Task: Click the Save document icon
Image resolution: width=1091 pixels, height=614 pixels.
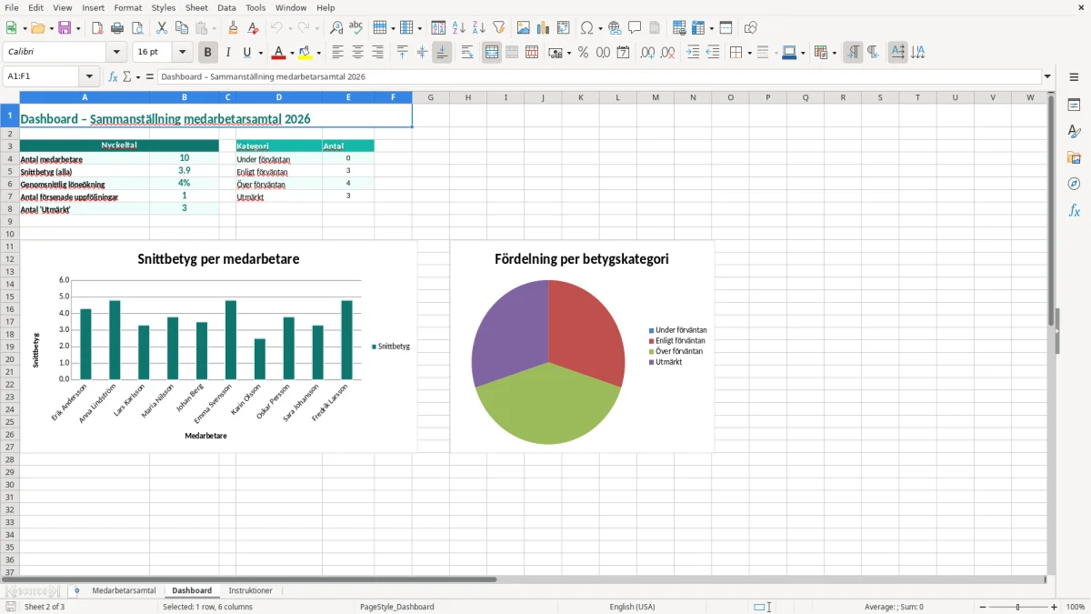Action: click(65, 28)
